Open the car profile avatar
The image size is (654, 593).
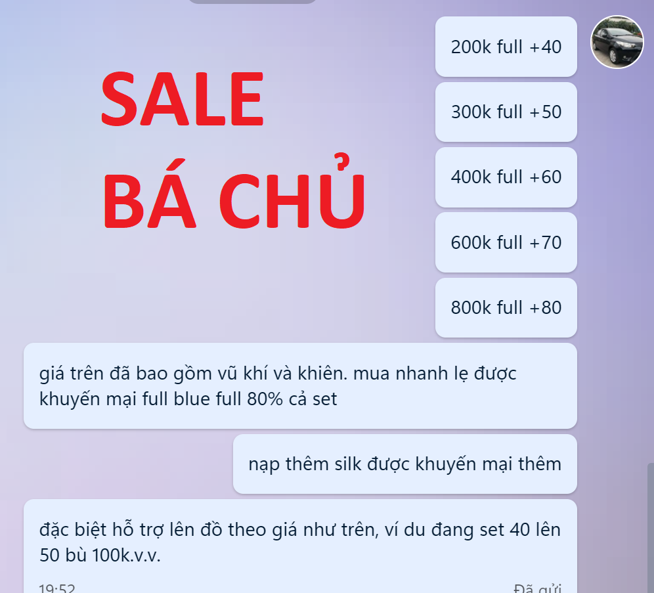click(x=617, y=42)
